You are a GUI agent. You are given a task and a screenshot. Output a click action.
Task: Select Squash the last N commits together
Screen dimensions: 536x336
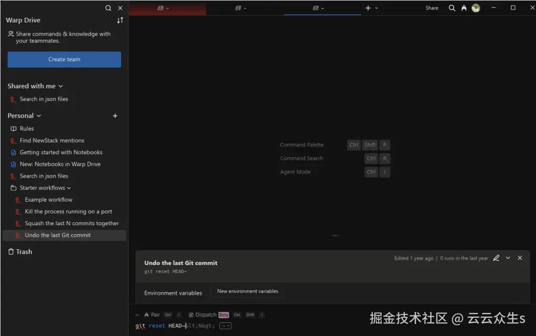71,224
